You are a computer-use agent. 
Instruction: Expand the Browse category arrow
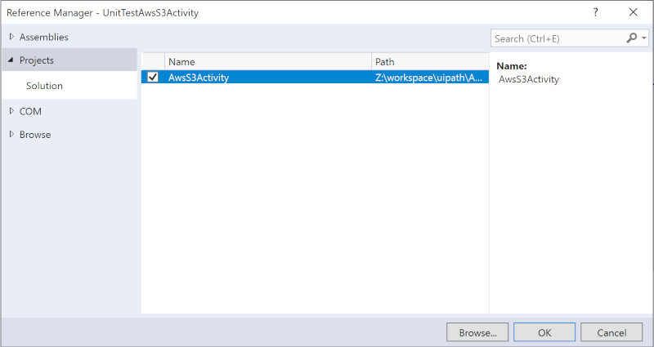[11, 135]
